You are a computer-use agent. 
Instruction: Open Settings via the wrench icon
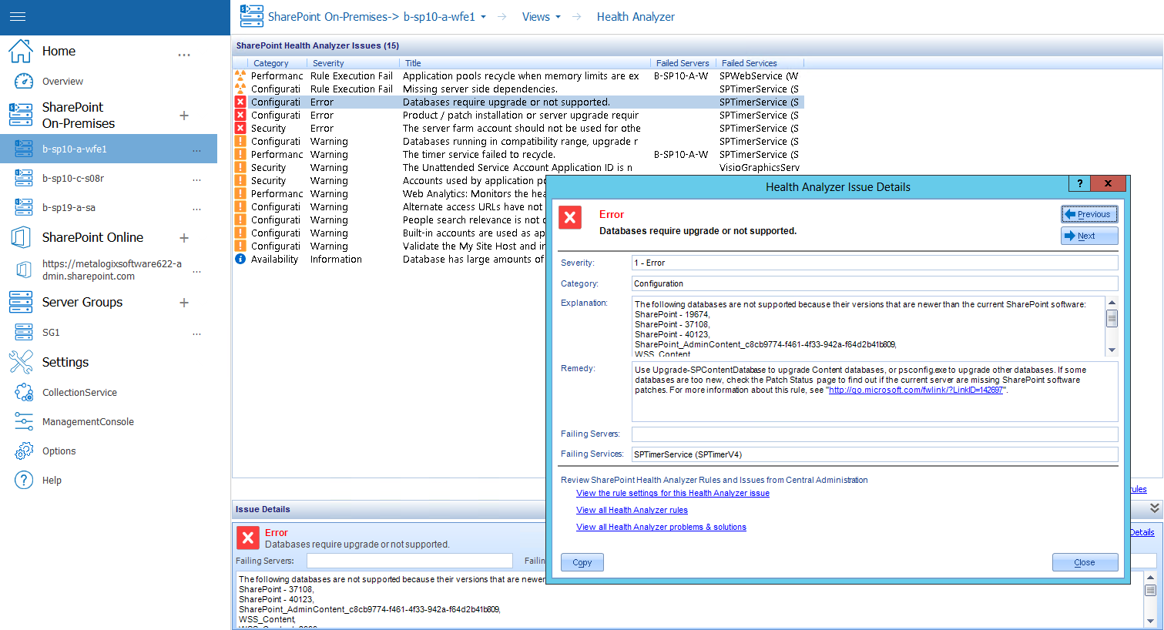21,362
